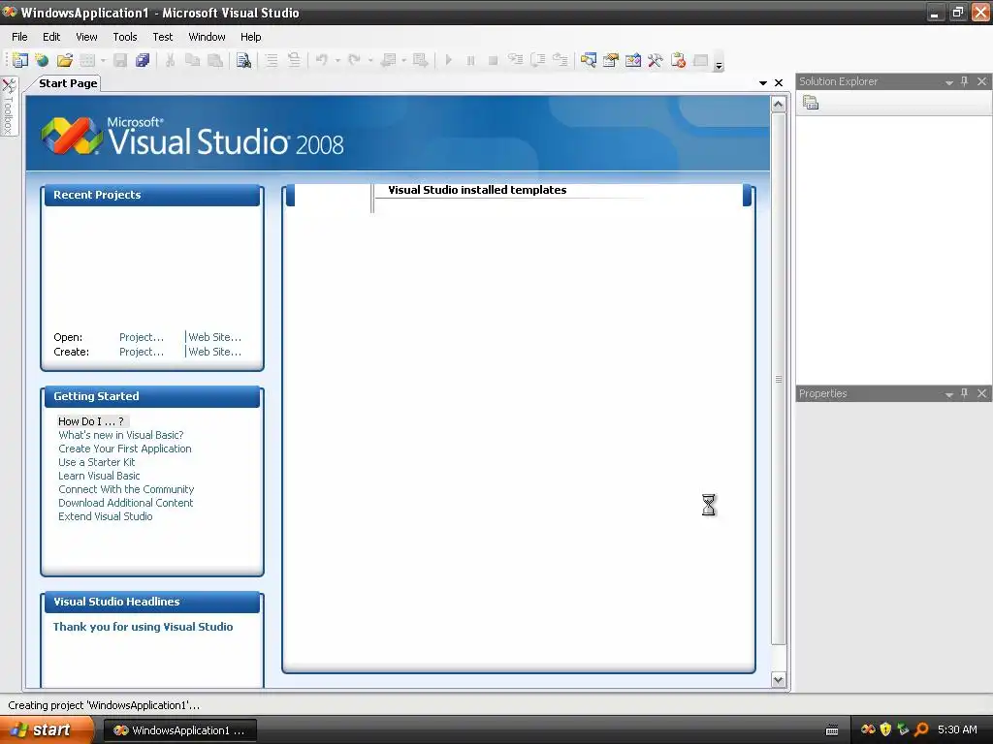Image resolution: width=993 pixels, height=744 pixels.
Task: Open the toolbar options overflow arrow
Action: coord(719,65)
